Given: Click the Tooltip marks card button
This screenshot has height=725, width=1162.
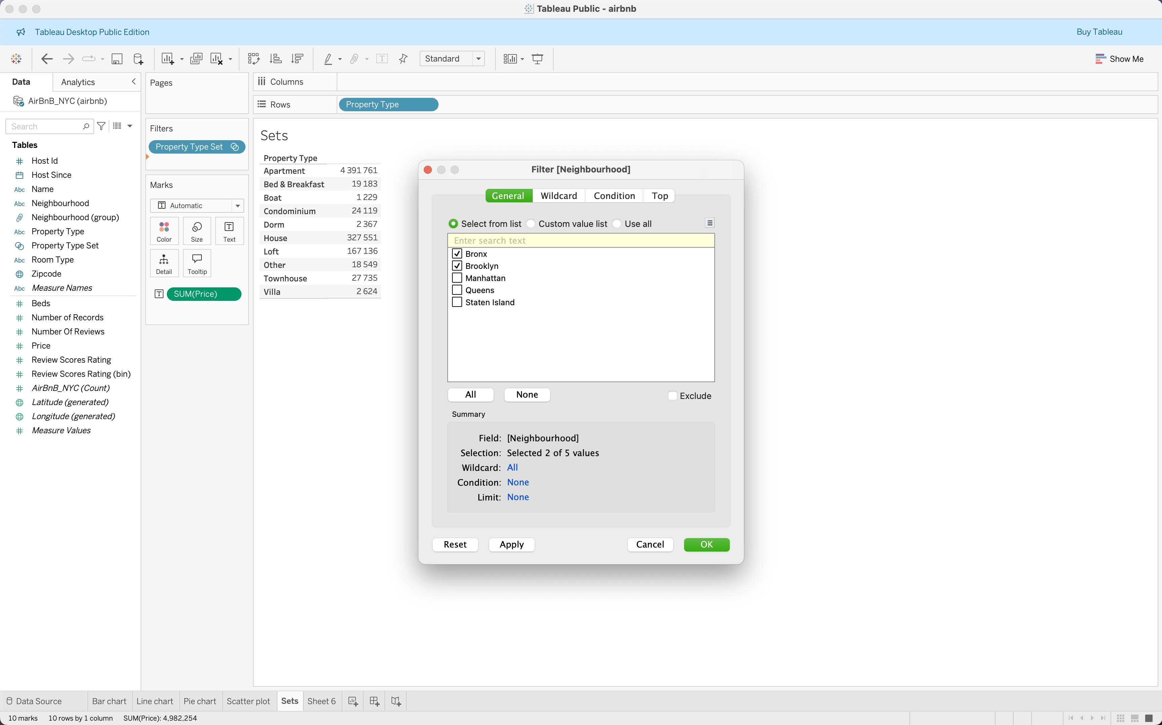Looking at the screenshot, I should tap(197, 263).
